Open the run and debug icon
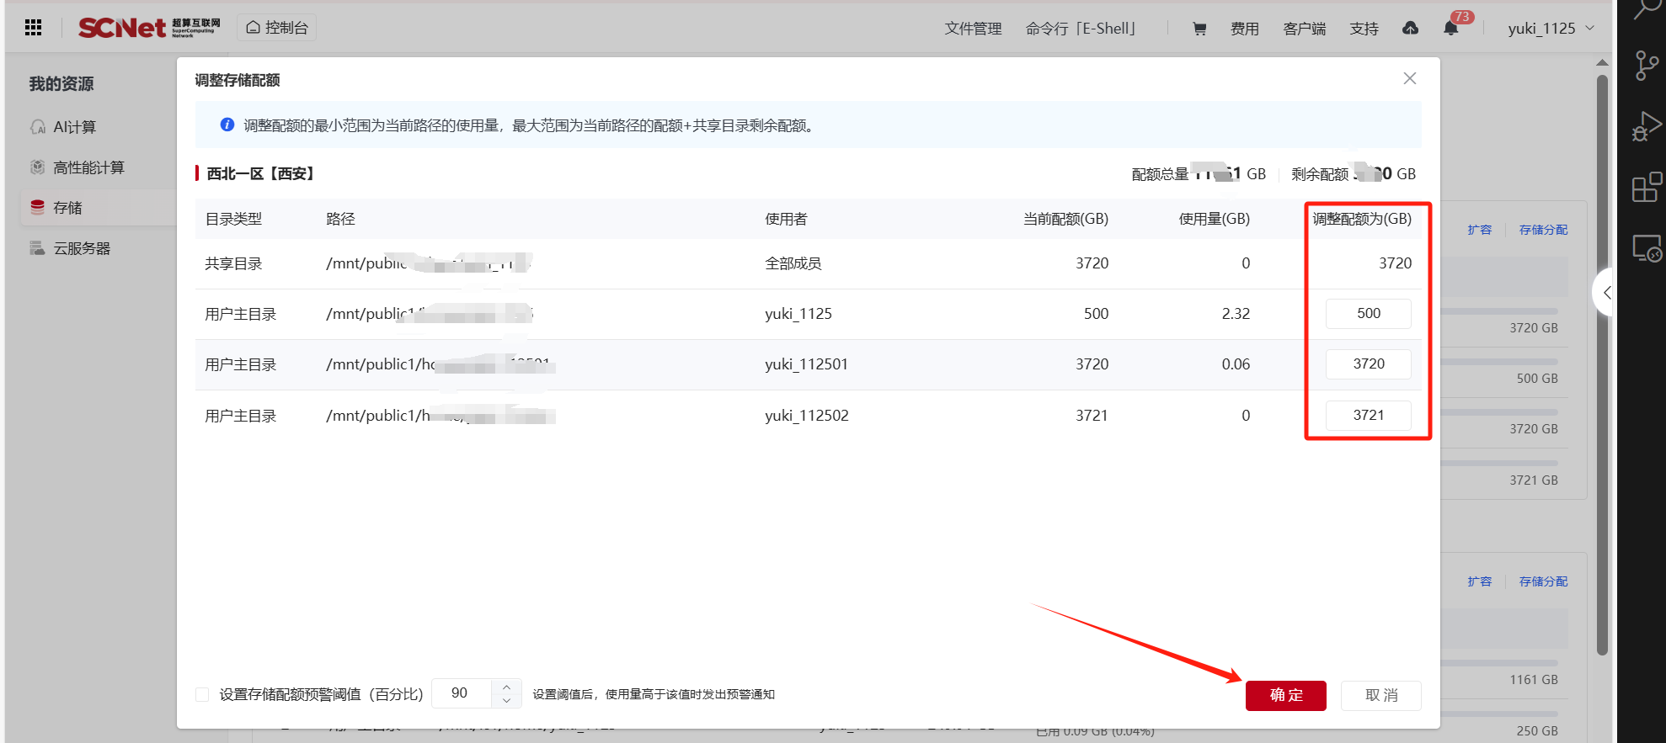The width and height of the screenshot is (1666, 743). [x=1646, y=126]
